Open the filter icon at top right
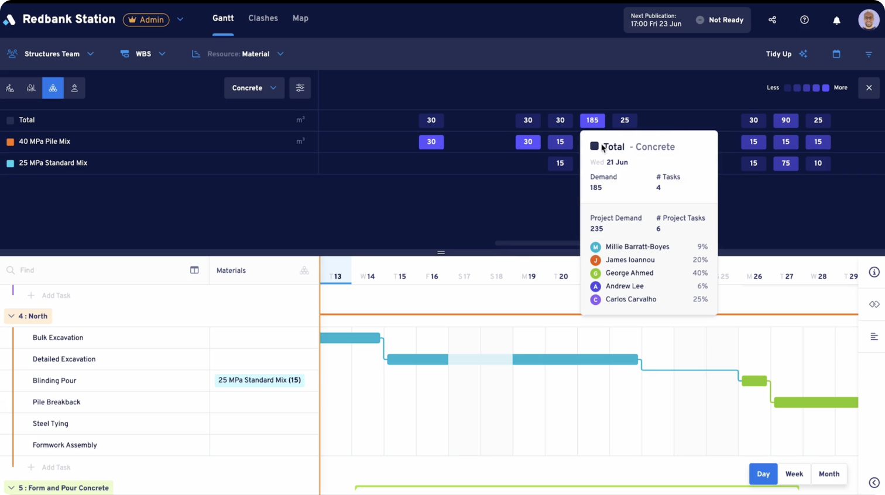The height and width of the screenshot is (495, 885). click(x=869, y=54)
